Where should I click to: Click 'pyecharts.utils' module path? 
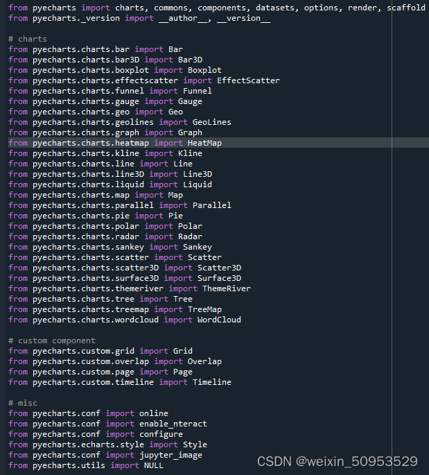point(69,465)
